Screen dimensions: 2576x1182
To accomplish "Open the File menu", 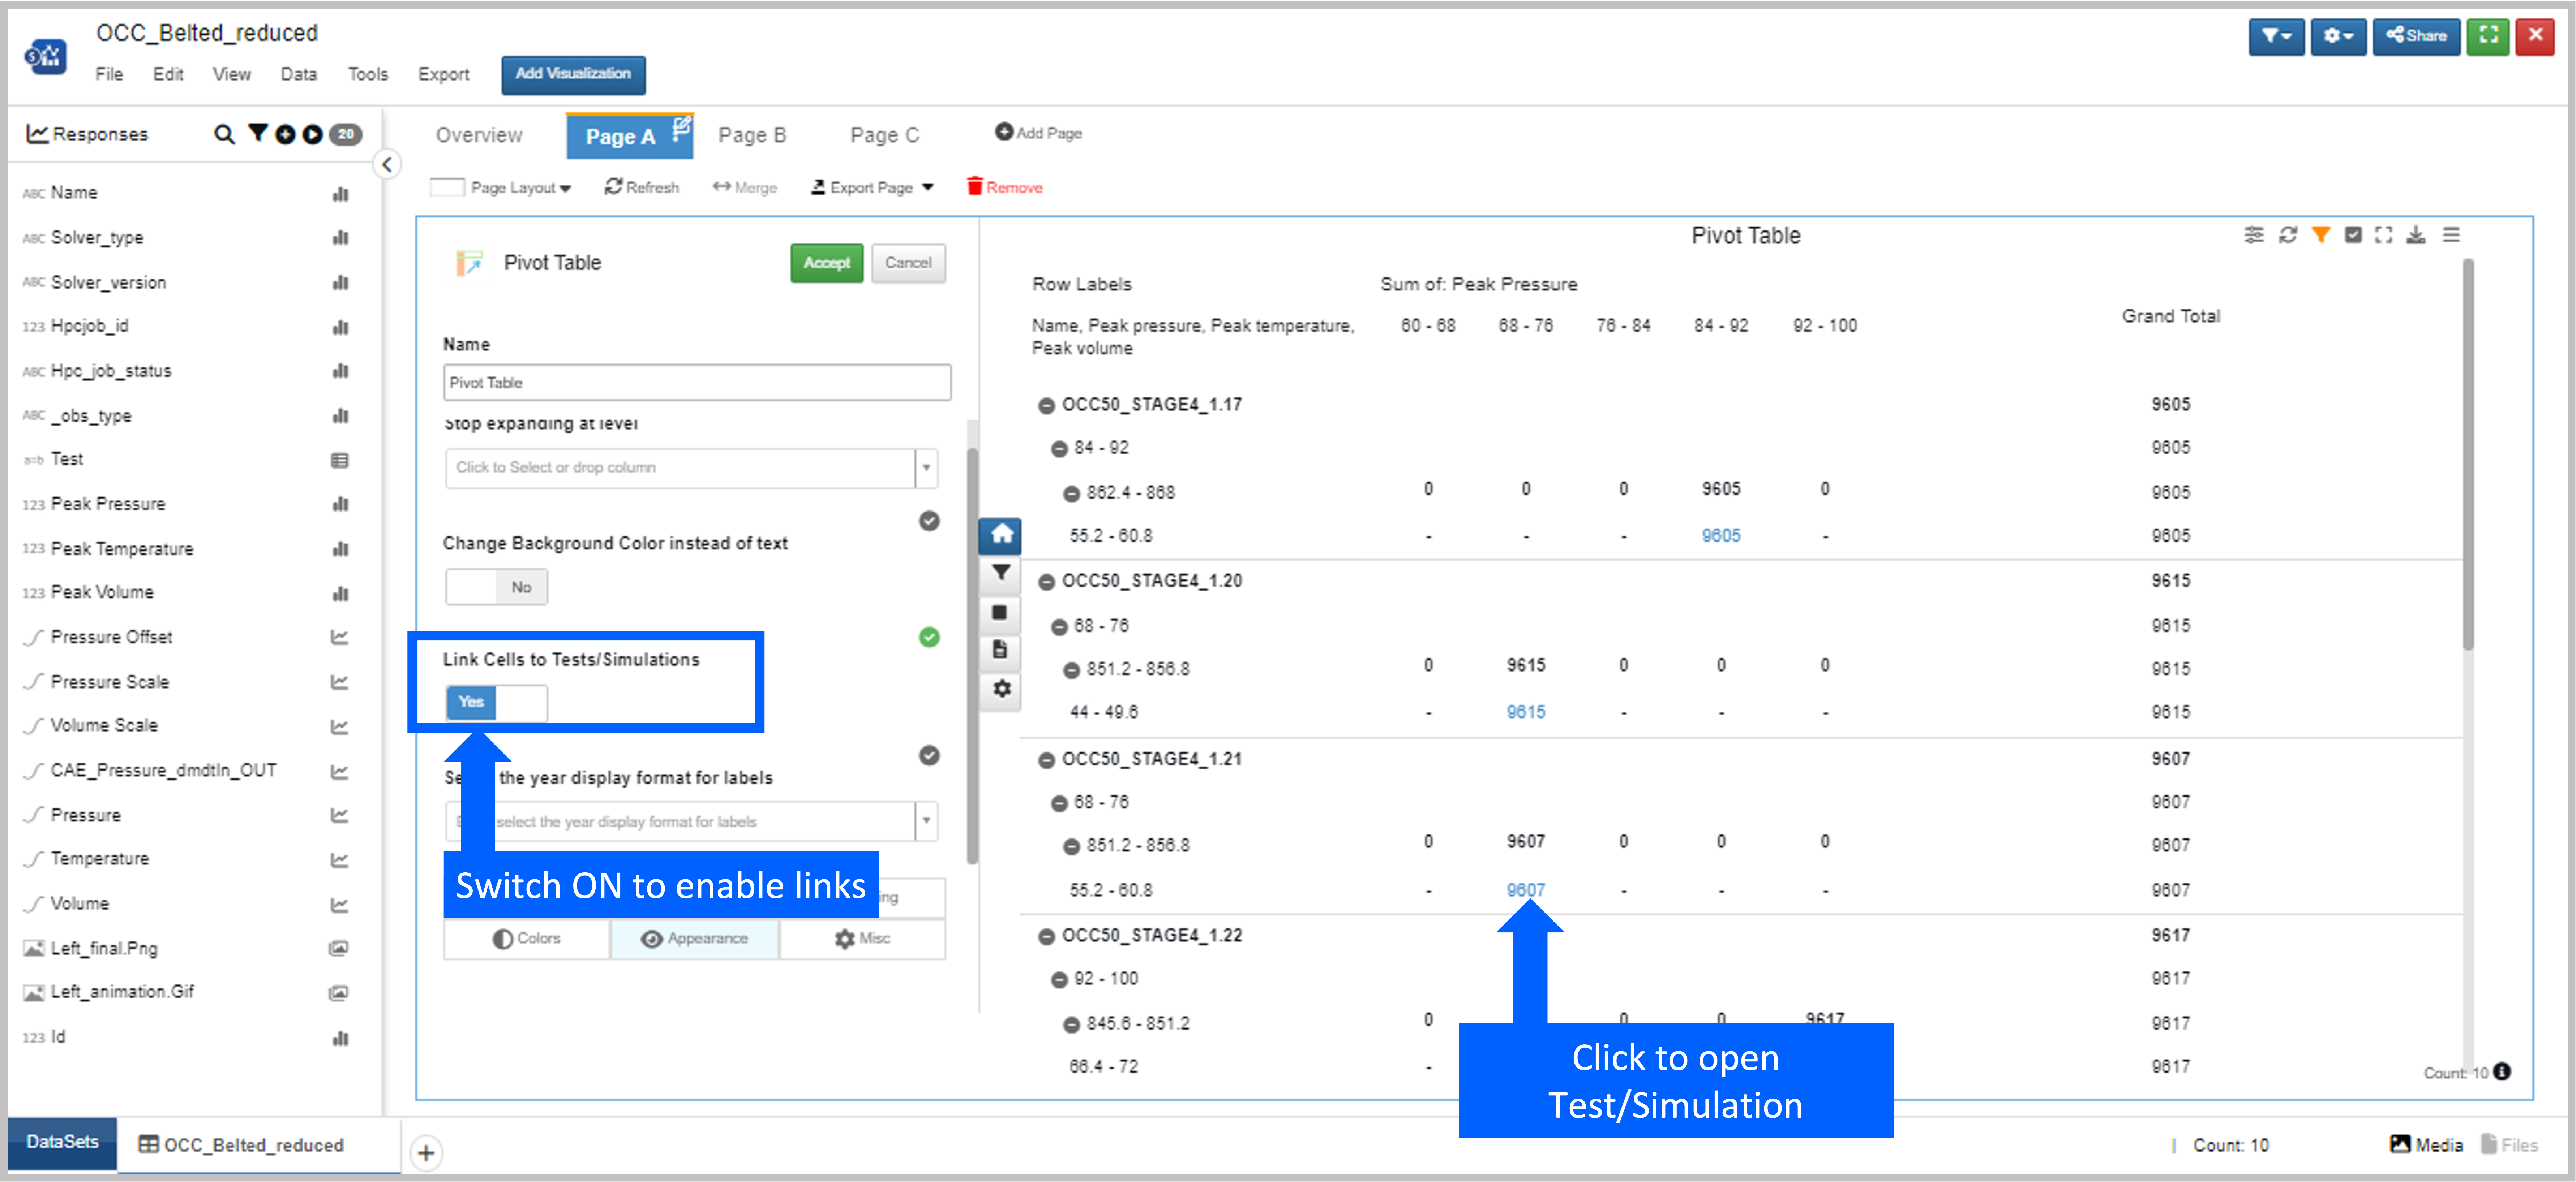I will click(x=109, y=75).
